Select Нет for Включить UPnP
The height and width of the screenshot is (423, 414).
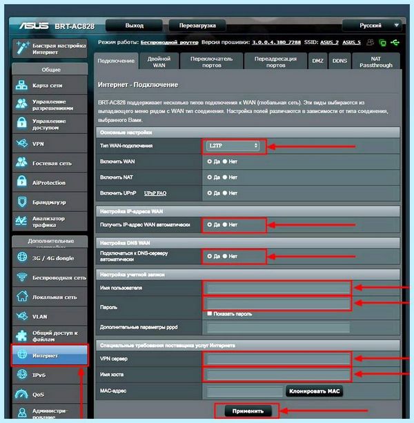225,193
